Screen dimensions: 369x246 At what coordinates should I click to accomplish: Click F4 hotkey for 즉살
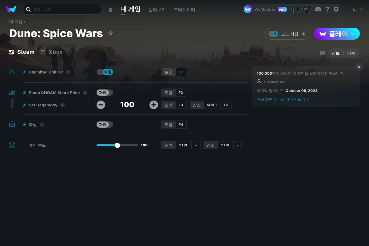pos(181,125)
